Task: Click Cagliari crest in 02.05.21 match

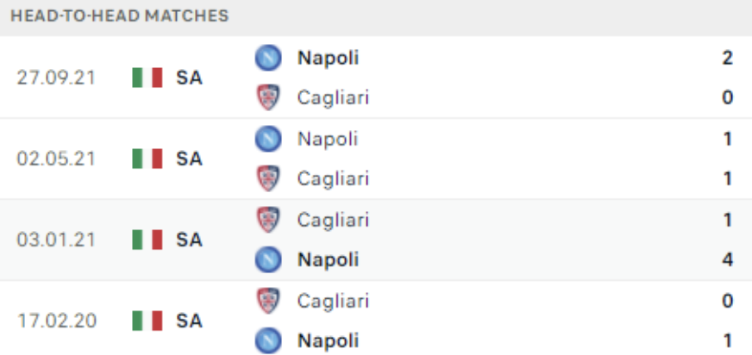Action: coord(268,178)
